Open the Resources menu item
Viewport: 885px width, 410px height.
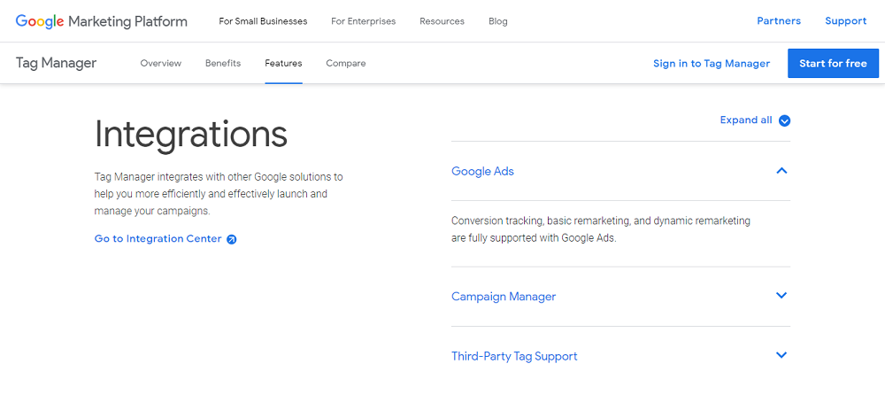tap(442, 21)
